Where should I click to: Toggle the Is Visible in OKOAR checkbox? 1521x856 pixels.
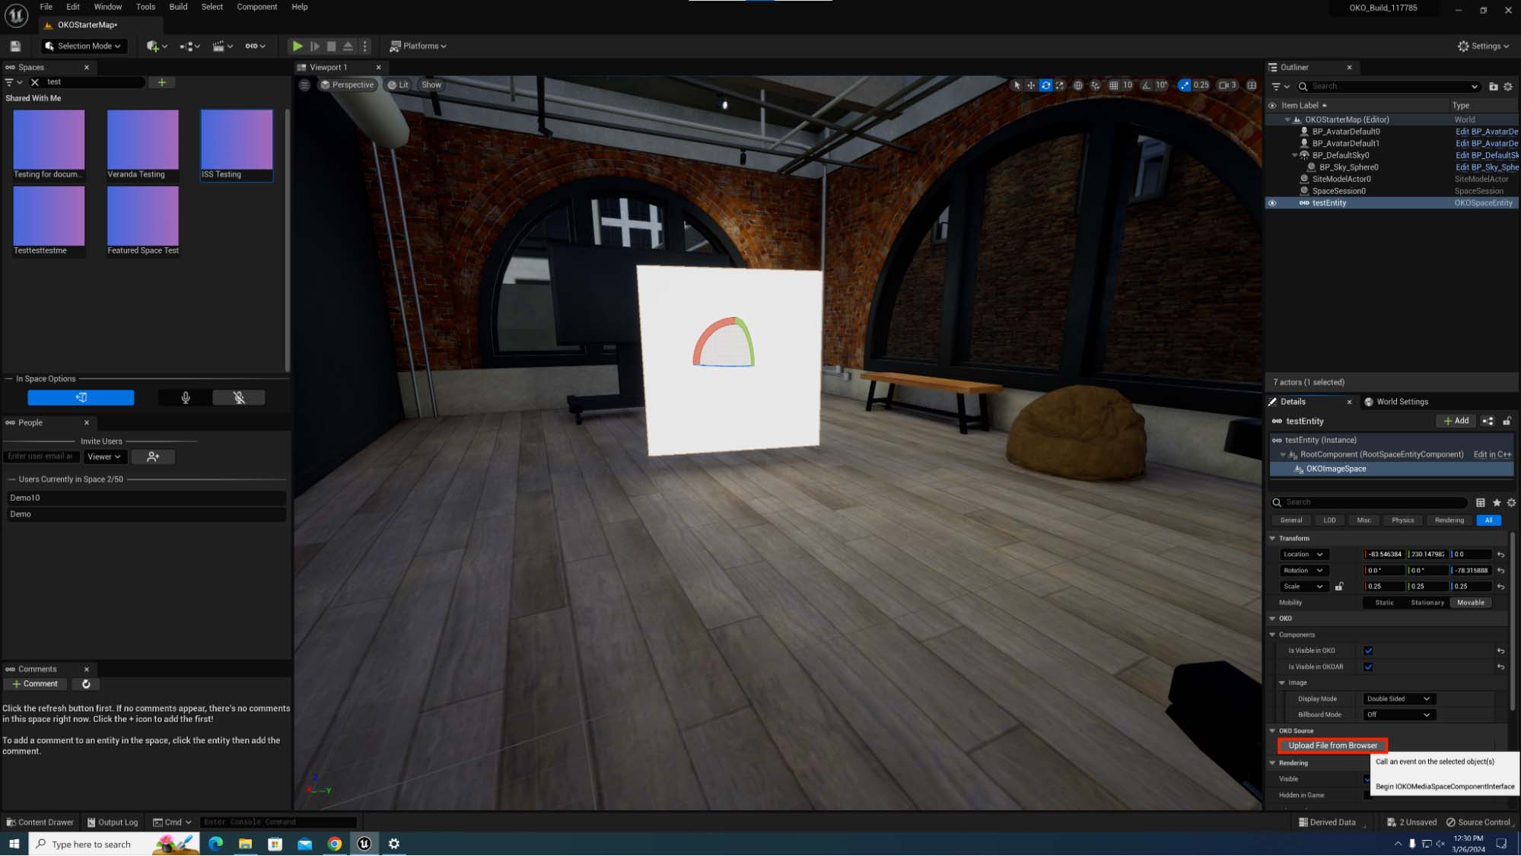click(x=1368, y=667)
